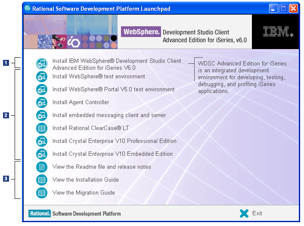Choose Install Crystal Enterprise V10 Embedded Edition
The image size is (304, 226).
[x=112, y=154]
